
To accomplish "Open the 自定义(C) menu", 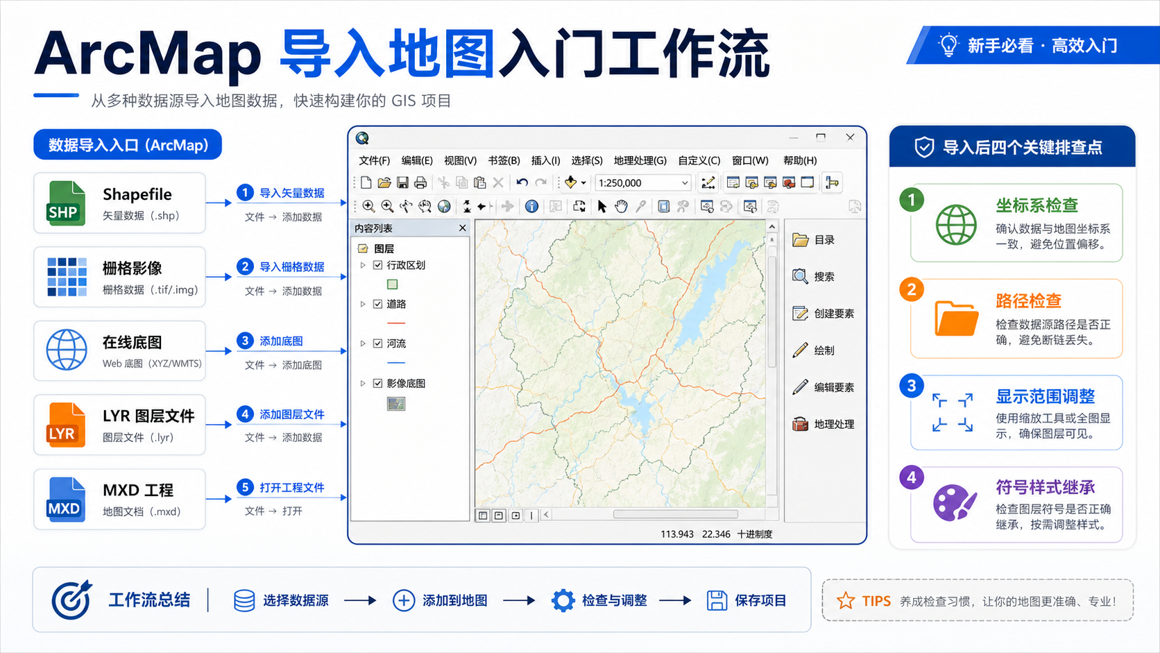I will (699, 160).
